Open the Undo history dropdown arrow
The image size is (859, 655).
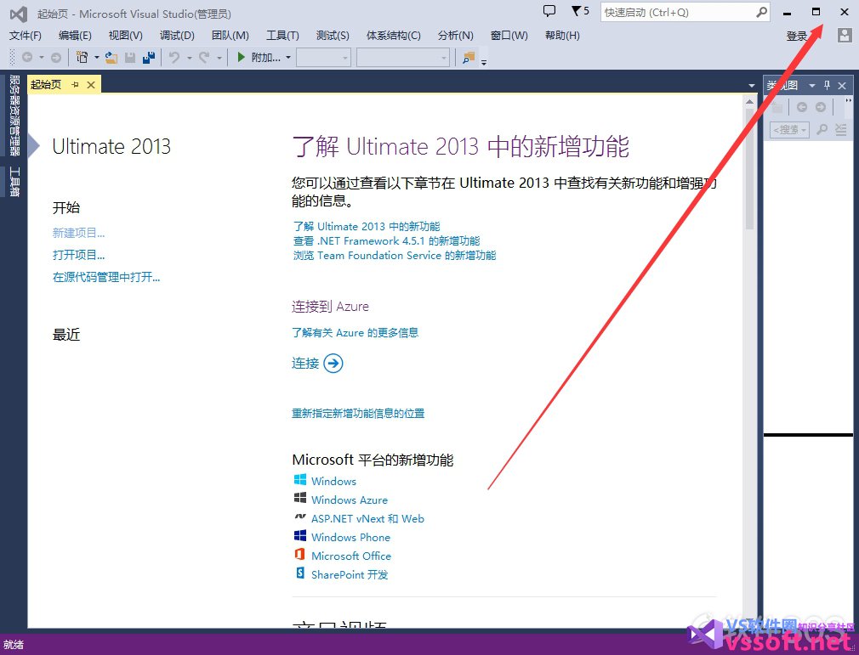coord(189,57)
